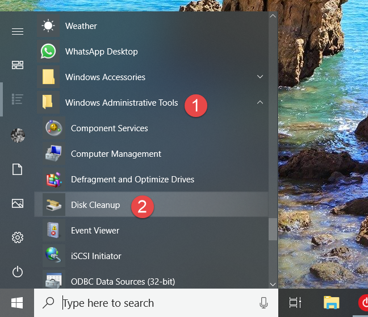Select the iSCSI Initiator entry text
Screen dimensions: 368x317
click(96, 256)
